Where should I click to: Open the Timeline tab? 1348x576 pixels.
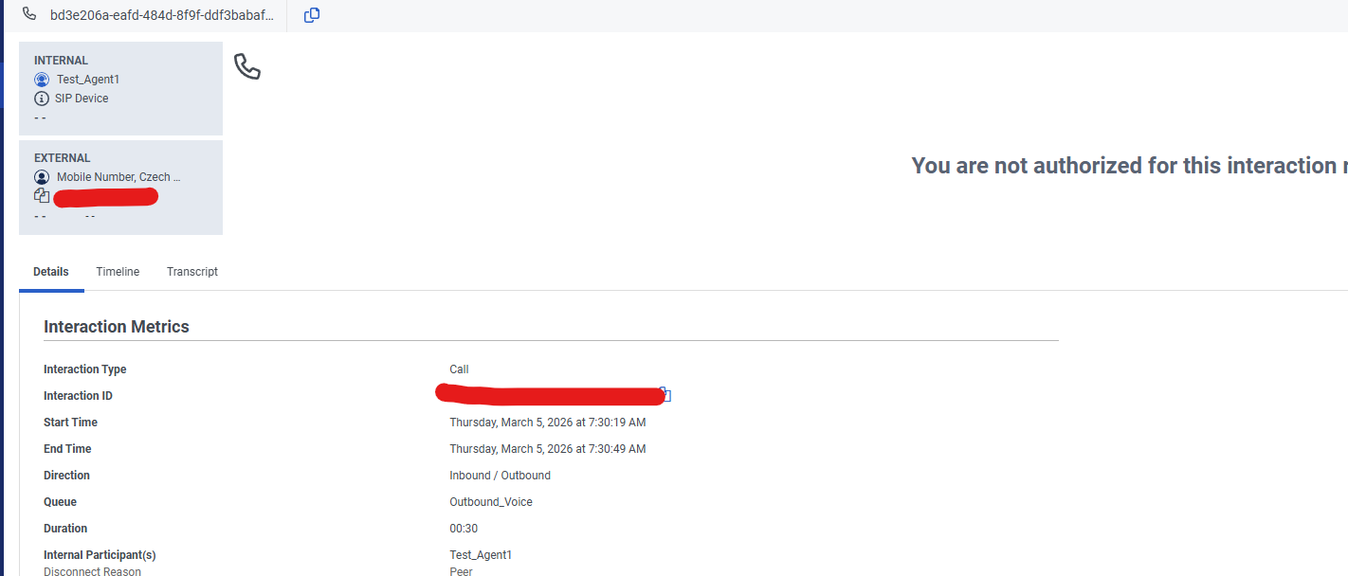point(118,272)
